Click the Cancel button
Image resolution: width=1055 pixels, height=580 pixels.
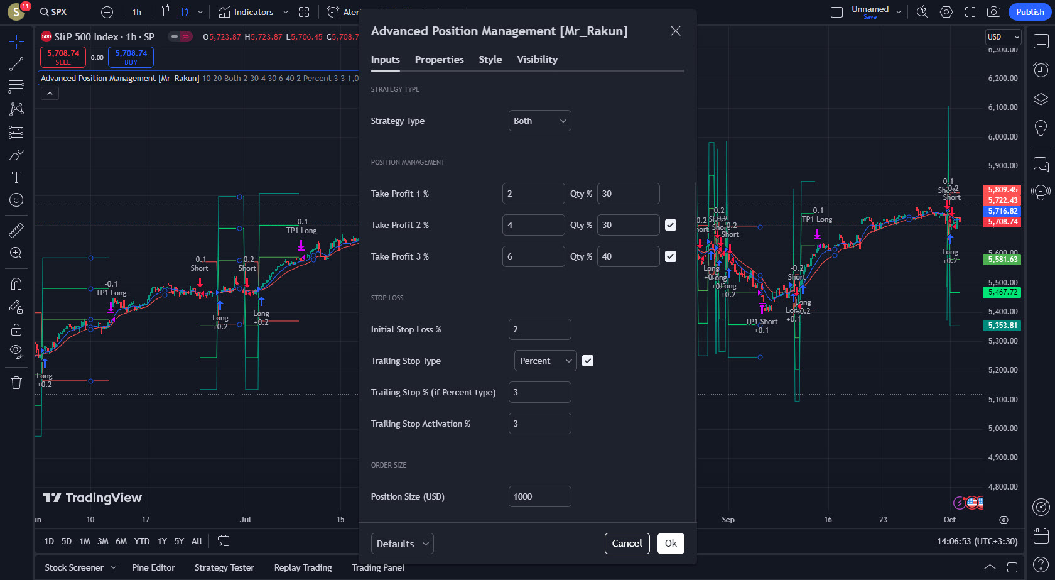[627, 544]
